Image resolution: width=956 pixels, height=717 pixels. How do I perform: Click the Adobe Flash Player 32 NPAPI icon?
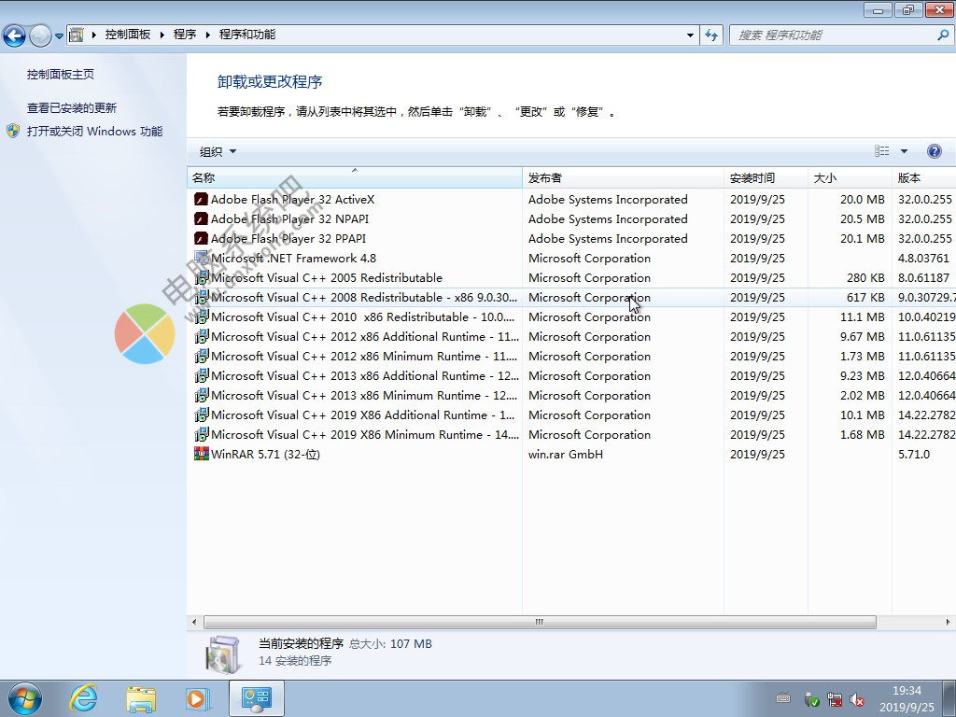202,218
